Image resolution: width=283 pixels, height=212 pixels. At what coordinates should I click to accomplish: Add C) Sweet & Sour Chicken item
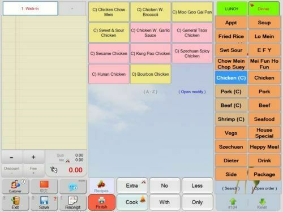click(109, 33)
